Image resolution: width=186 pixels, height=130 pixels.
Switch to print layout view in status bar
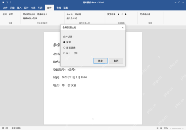pyautogui.click(x=158, y=128)
